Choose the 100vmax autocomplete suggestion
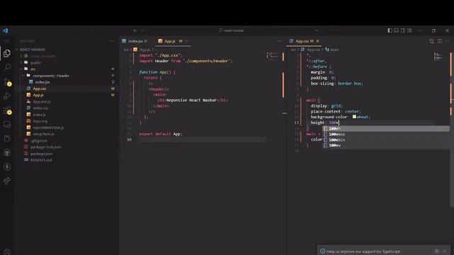The image size is (454, 255). tap(386, 134)
